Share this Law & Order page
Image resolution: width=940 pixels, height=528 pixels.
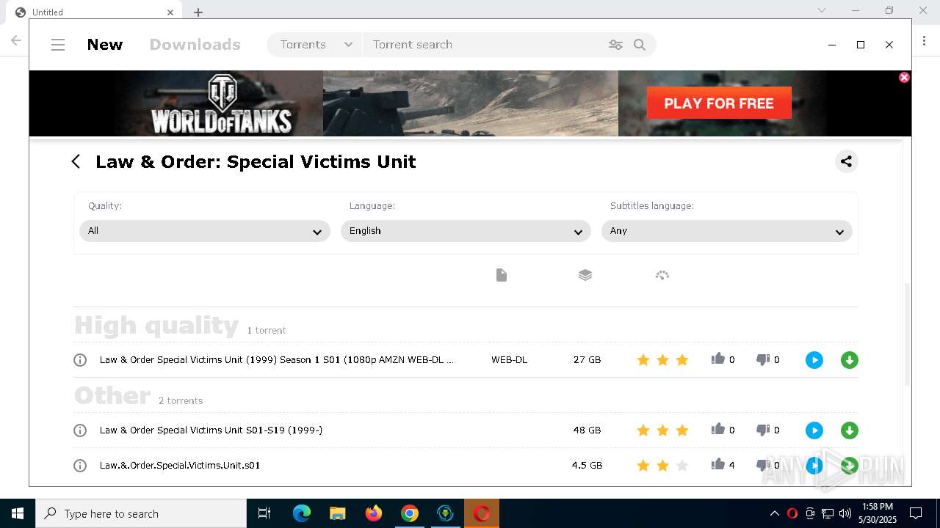[x=846, y=161]
